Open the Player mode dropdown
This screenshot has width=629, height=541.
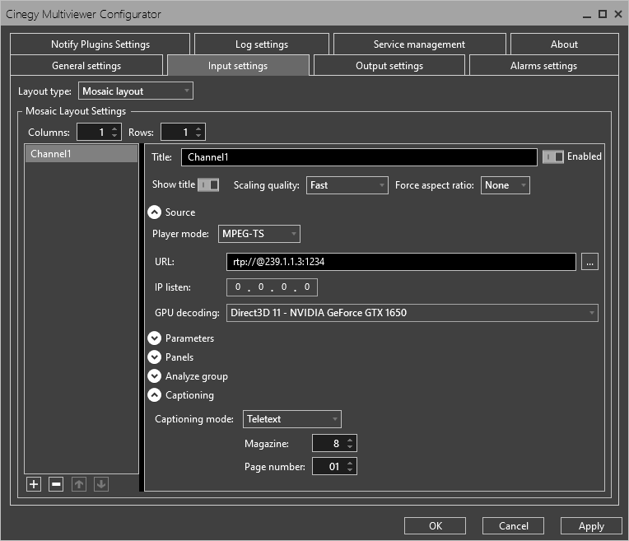(259, 234)
